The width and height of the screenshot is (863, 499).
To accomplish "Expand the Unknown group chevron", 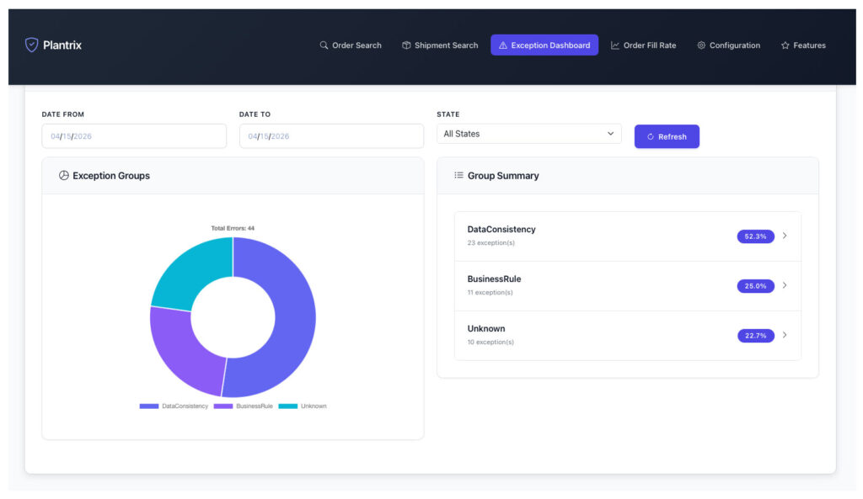I will [x=785, y=335].
